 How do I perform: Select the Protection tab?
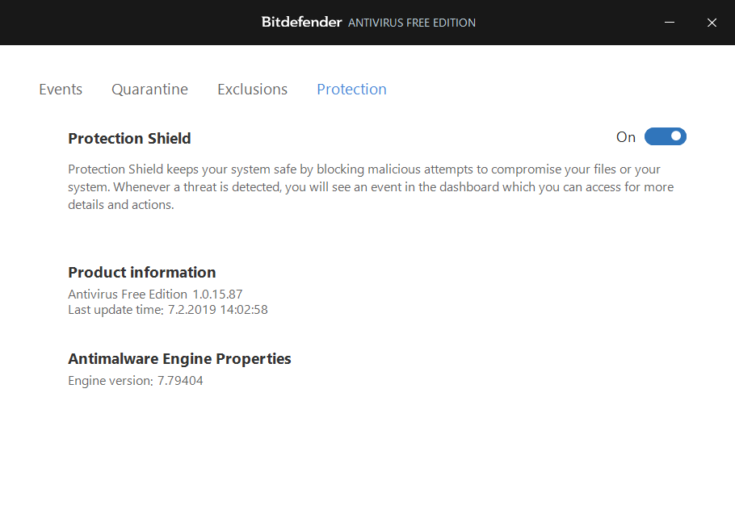[x=351, y=90]
